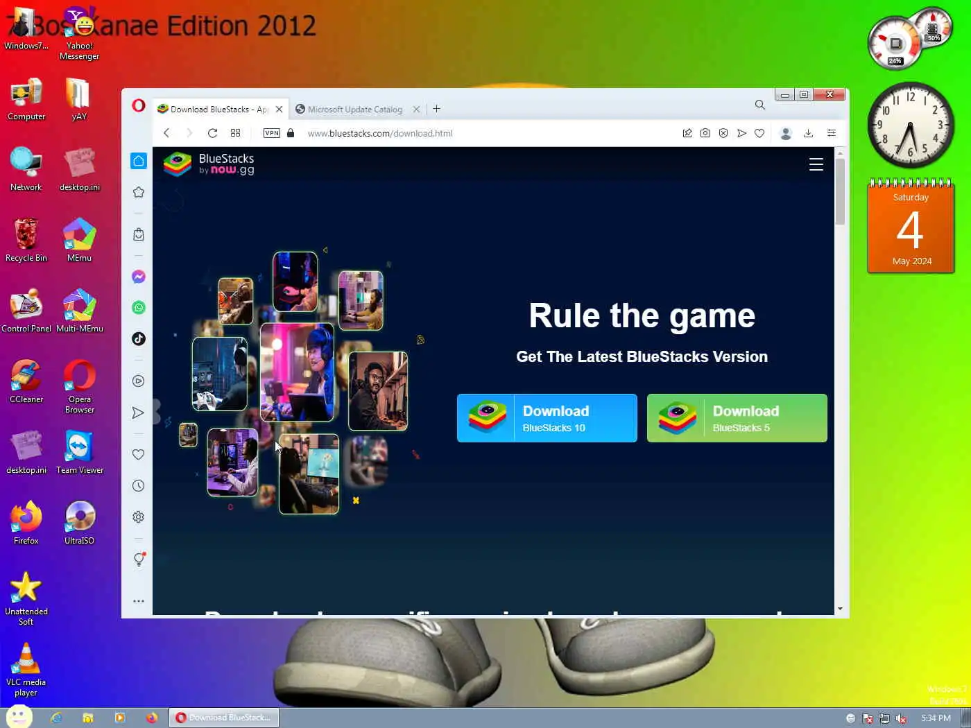Click the Download BlueStack taskbar button

point(224,718)
